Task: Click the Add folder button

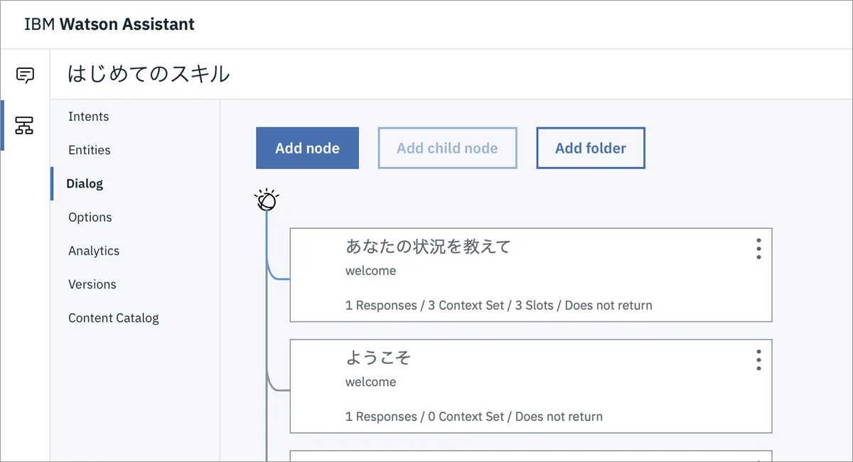Action: click(591, 148)
